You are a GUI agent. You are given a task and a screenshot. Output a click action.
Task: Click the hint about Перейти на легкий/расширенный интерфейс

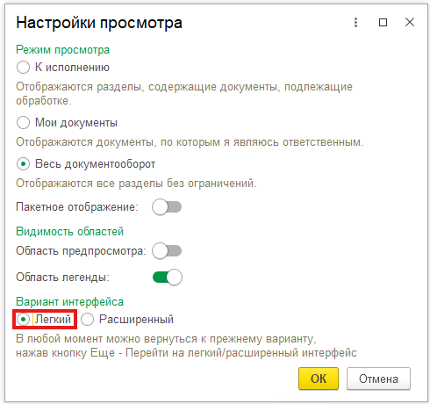pyautogui.click(x=186, y=346)
